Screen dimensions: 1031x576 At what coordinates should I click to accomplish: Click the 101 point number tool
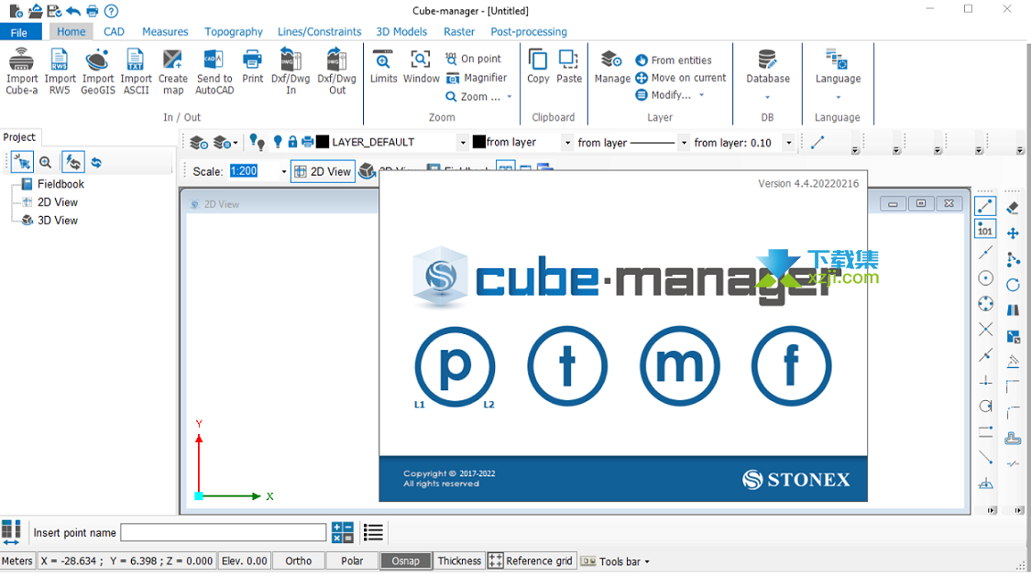(985, 230)
